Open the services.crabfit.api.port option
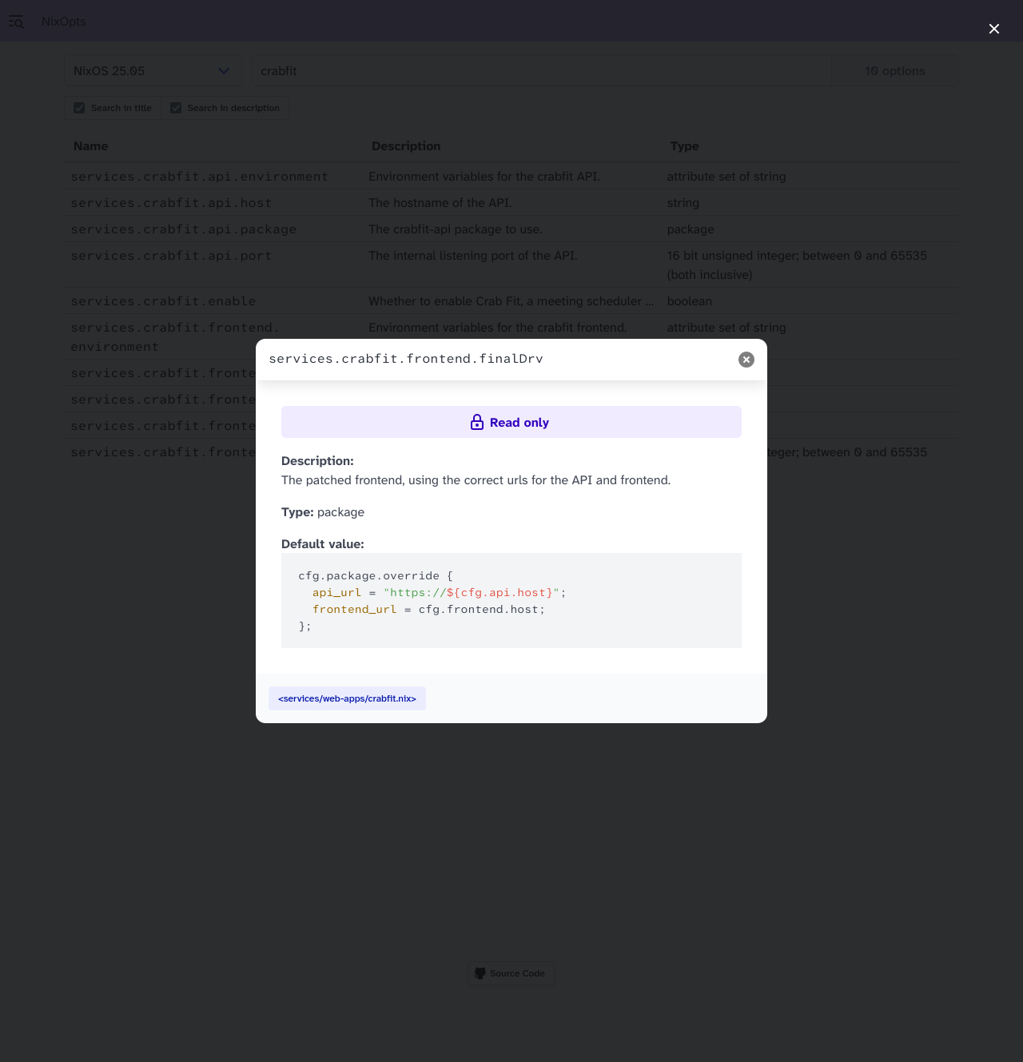Screen dimensions: 1023x1062 [x=171, y=256]
